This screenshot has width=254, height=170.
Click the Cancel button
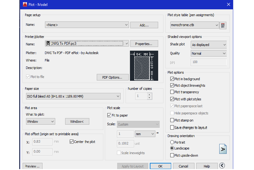pyautogui.click(x=184, y=166)
